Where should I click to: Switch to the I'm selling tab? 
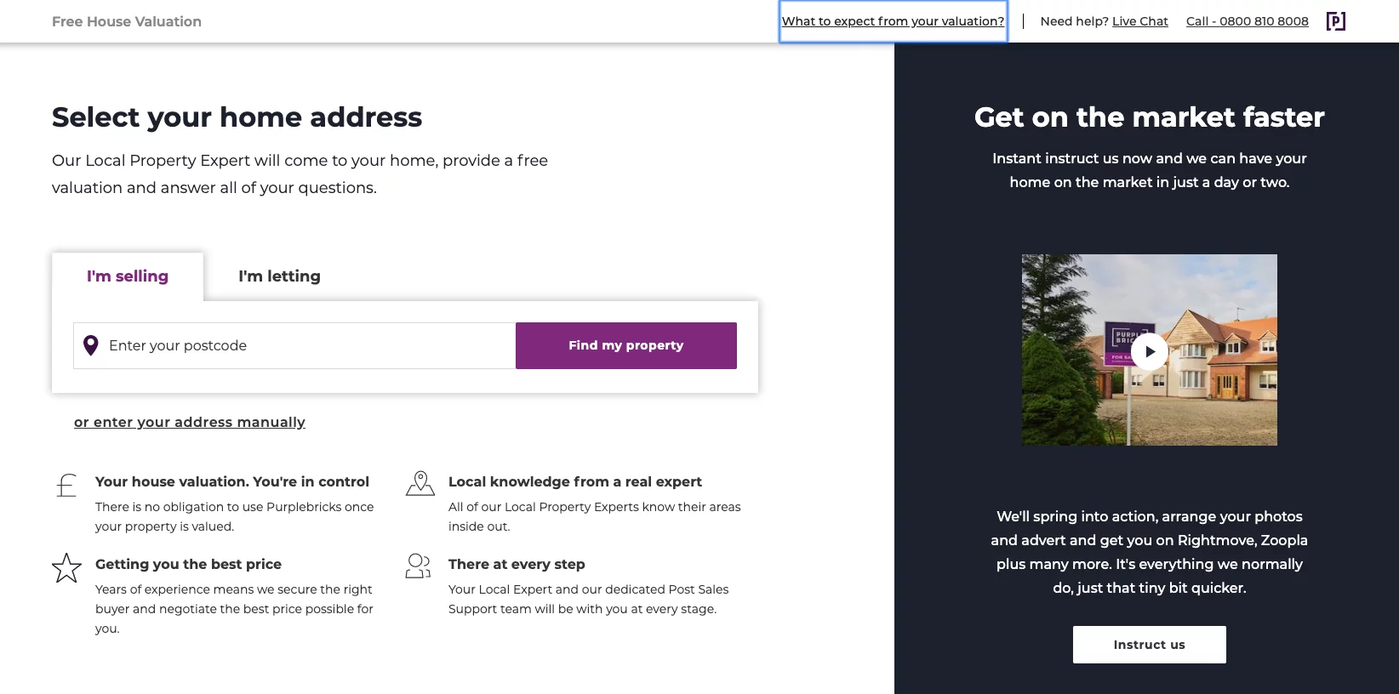click(x=128, y=276)
